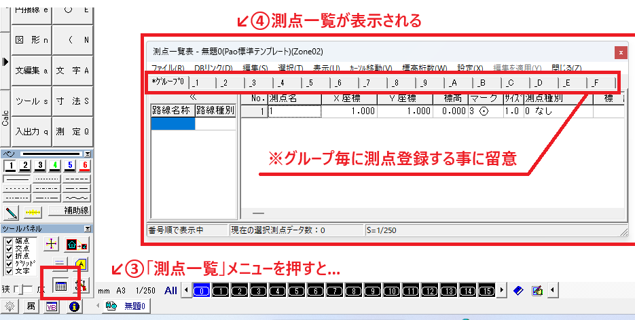Toggle the 文字 snap checkbox
The image size is (635, 320).
pos(10,270)
